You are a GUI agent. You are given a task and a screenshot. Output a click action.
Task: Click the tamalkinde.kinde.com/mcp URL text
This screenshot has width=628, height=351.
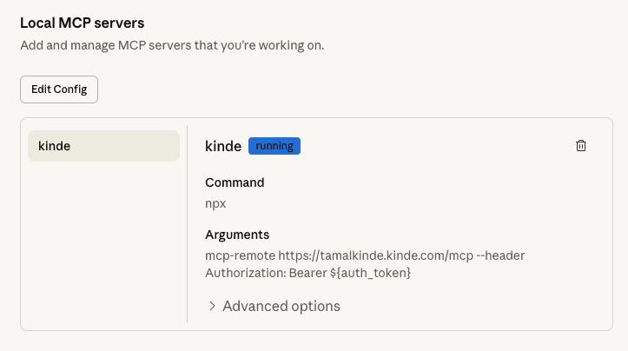tap(376, 255)
